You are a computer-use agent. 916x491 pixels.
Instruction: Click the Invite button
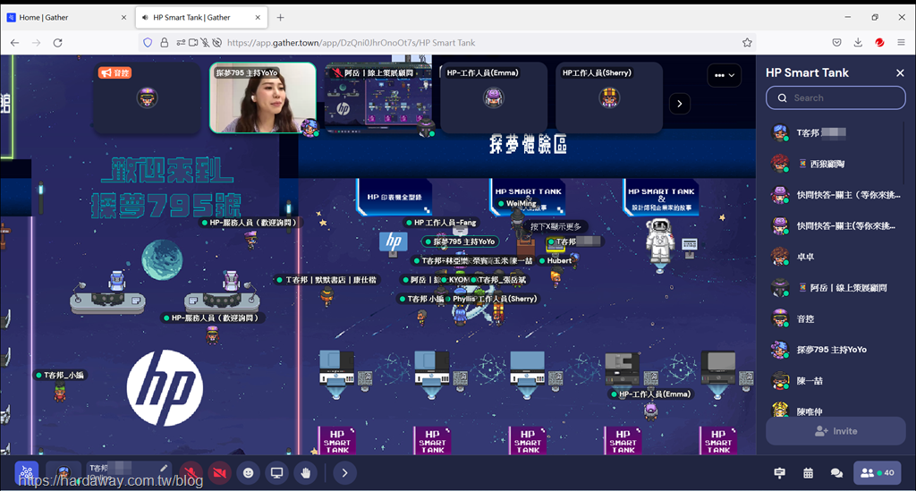click(835, 431)
